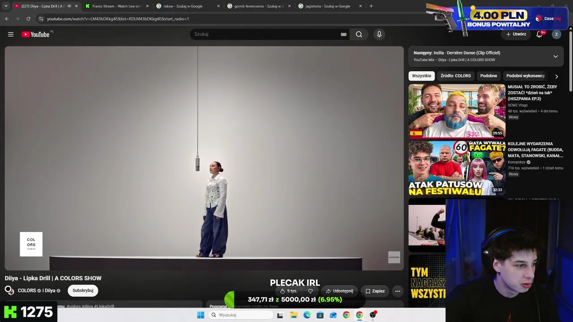Launch Microsoft Edge from the taskbar
Screen dimensions: 573x322
pyautogui.click(x=307, y=315)
